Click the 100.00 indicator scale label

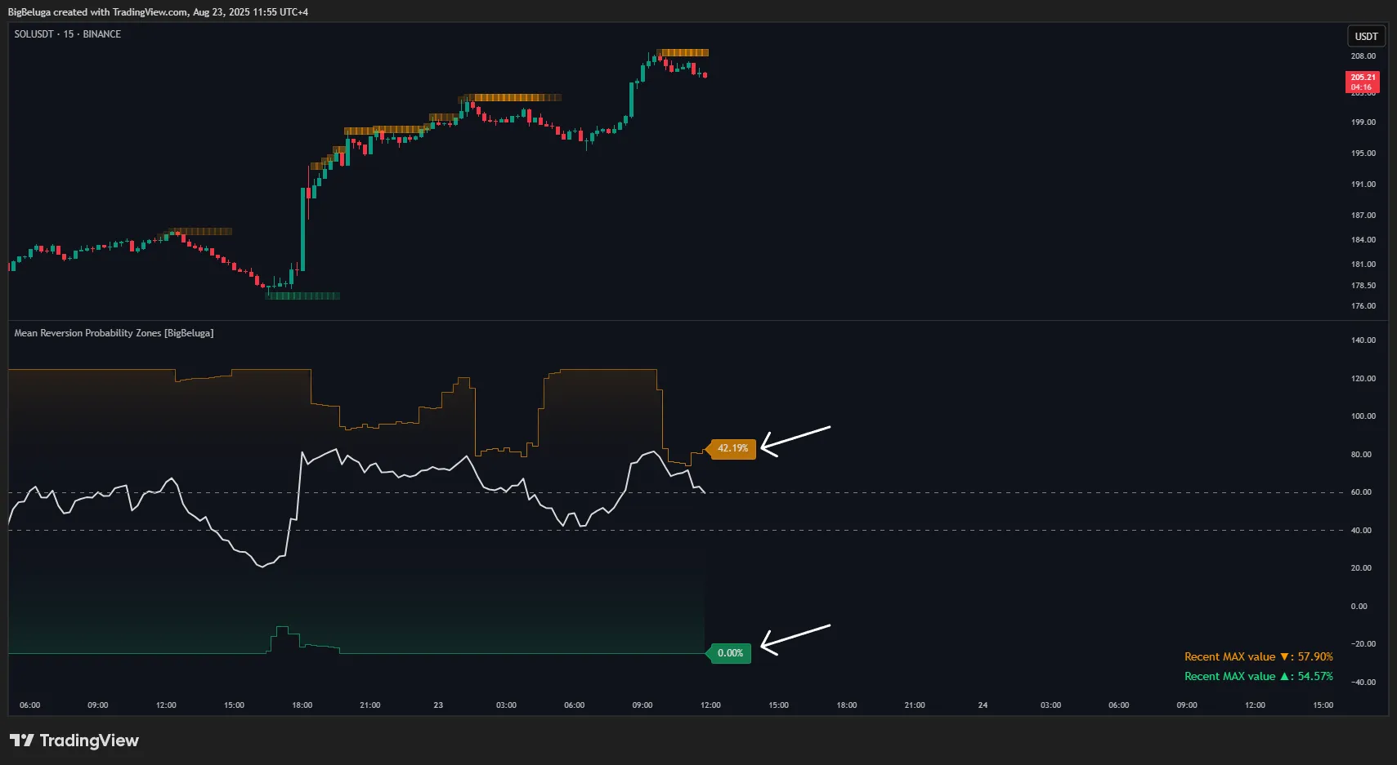point(1363,416)
